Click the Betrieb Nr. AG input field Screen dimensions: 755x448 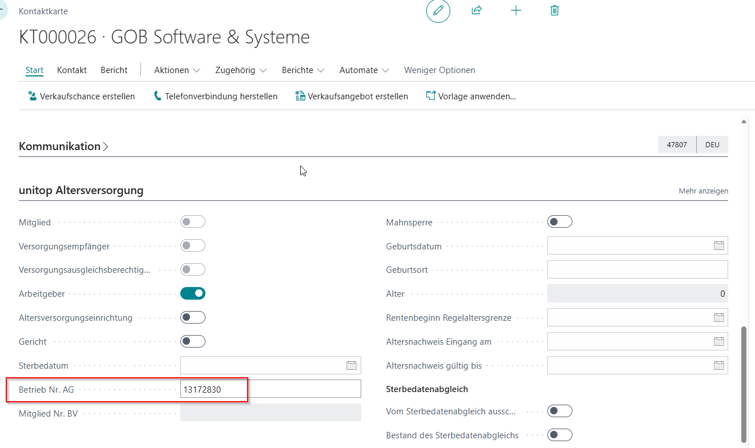pos(270,389)
